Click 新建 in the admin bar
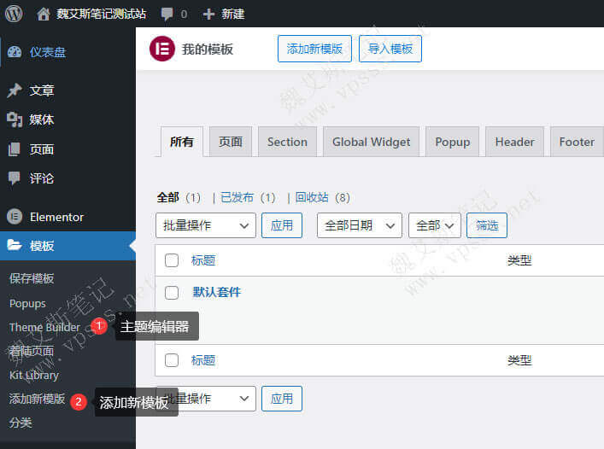604x449 pixels. (x=232, y=15)
